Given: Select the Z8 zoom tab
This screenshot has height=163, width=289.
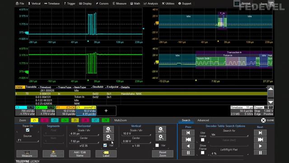Looking at the screenshot, I should pos(105,120).
